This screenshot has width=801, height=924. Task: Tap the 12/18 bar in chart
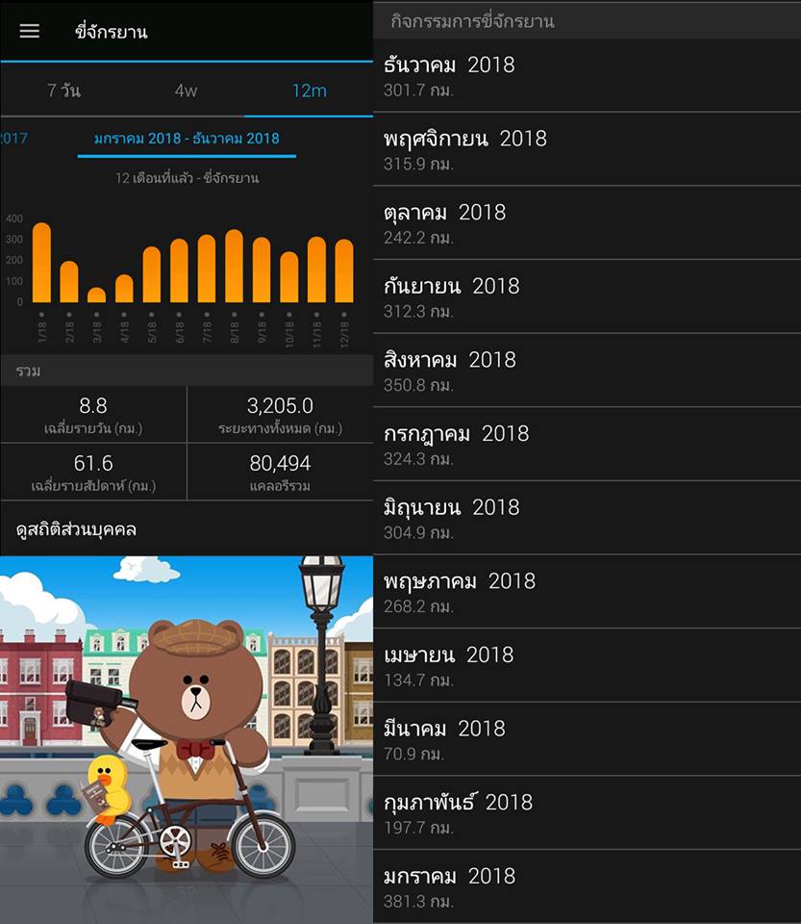coord(344,270)
